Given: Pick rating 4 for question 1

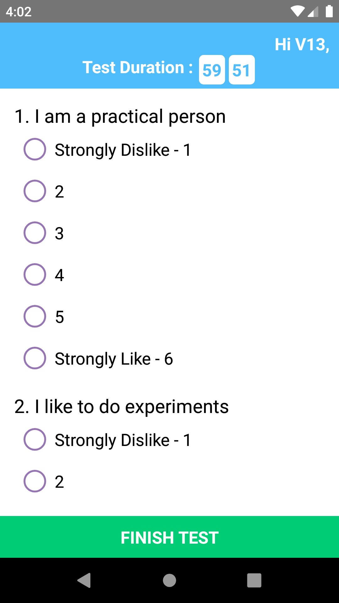Looking at the screenshot, I should 35,275.
